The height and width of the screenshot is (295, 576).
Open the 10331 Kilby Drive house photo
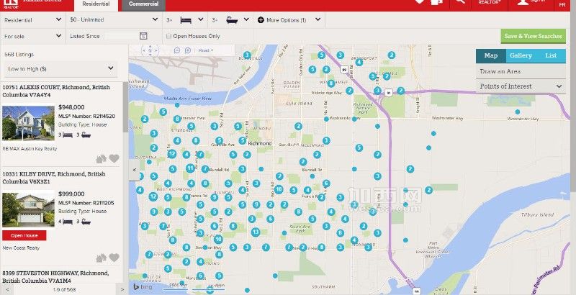[x=28, y=210]
